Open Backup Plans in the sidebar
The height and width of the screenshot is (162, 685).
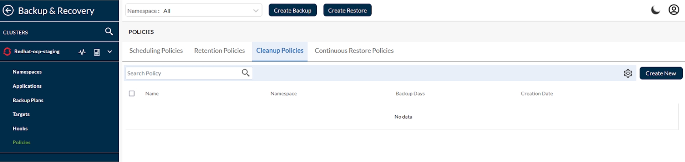point(28,101)
